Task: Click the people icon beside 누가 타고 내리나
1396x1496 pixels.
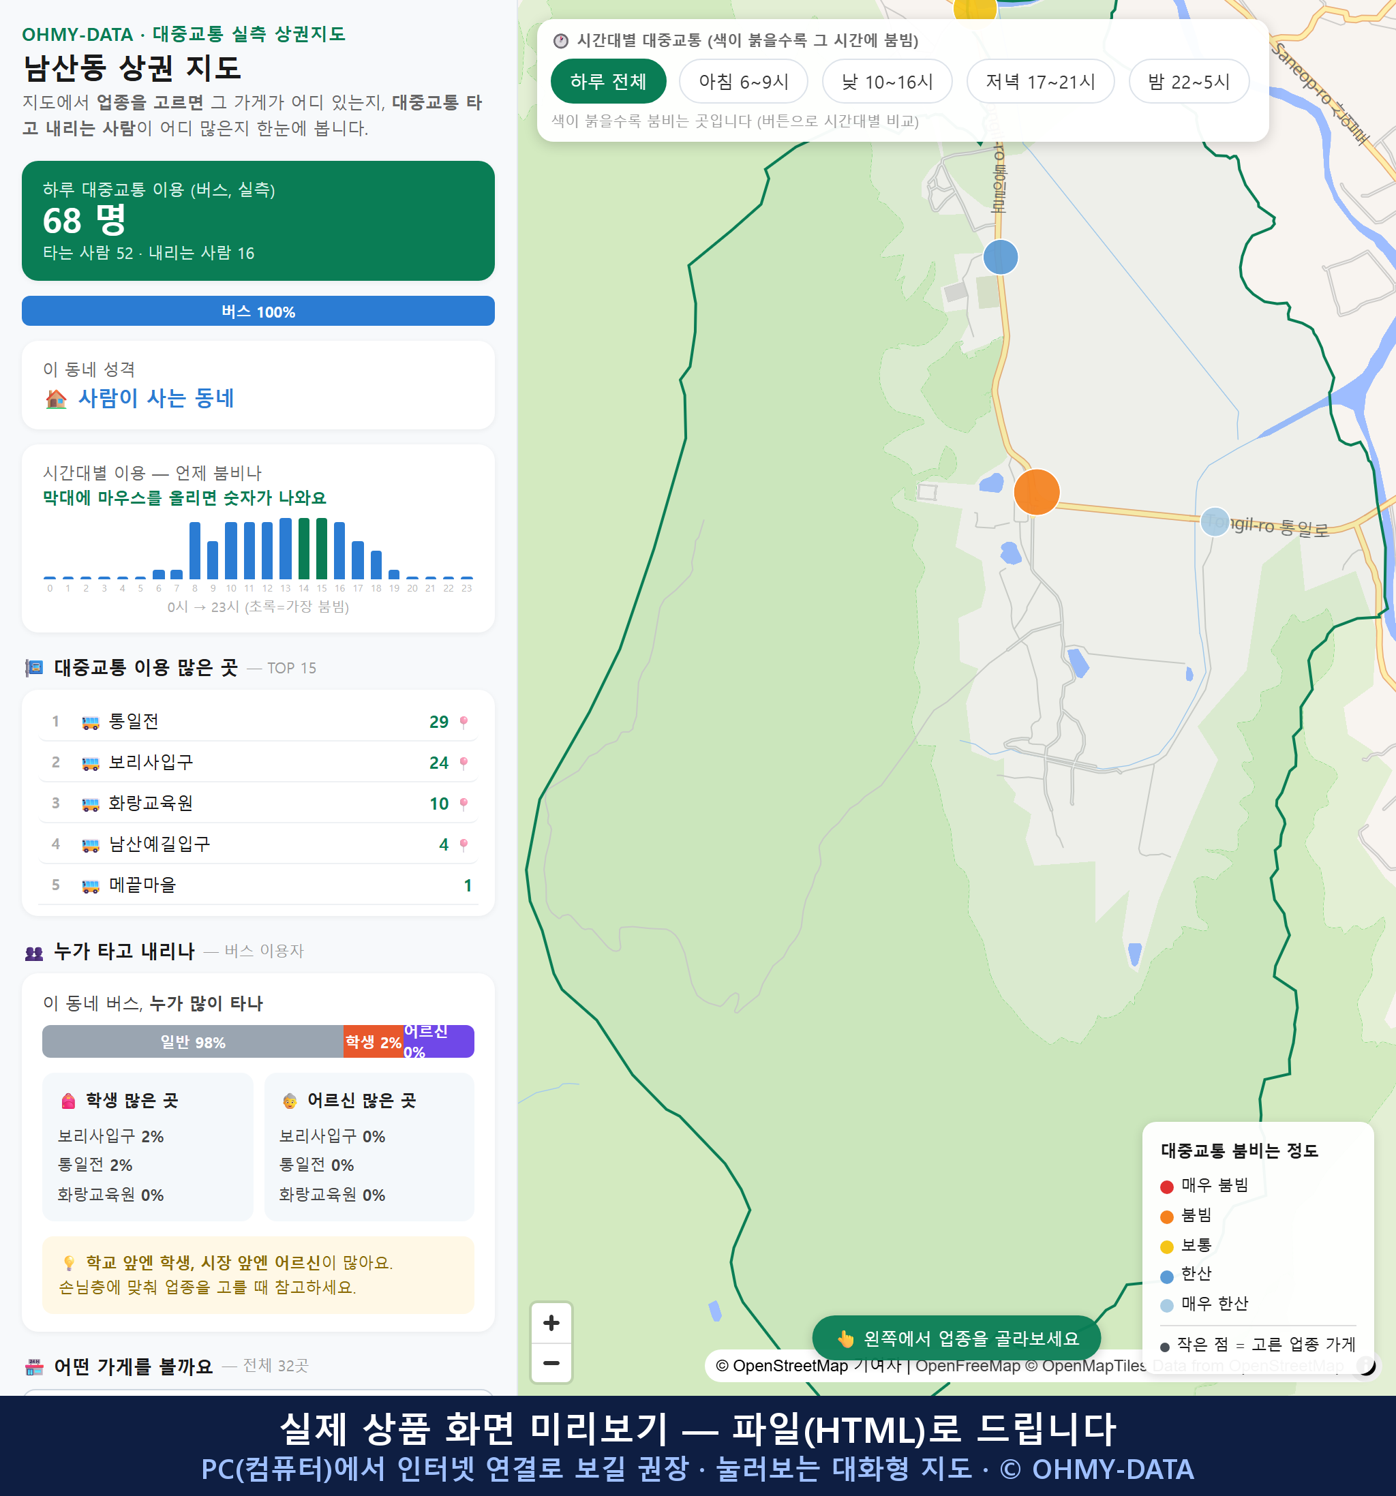Action: (x=35, y=953)
